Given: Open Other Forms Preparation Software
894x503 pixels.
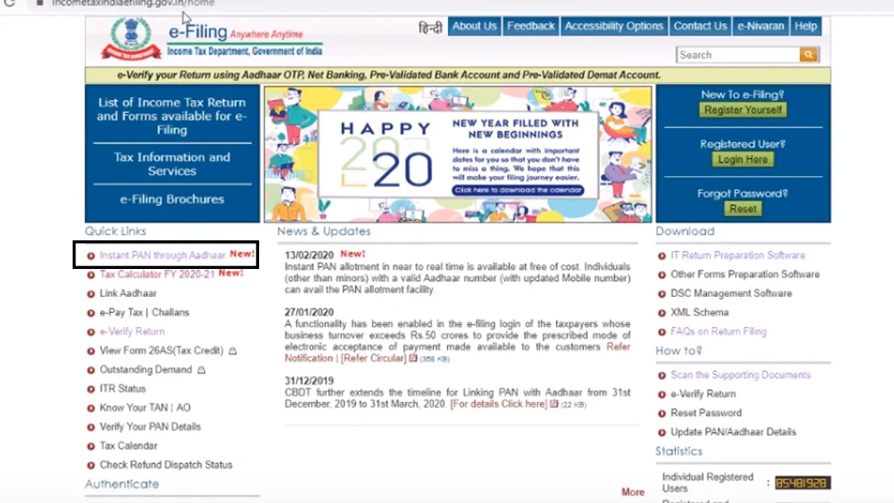Looking at the screenshot, I should pos(745,275).
